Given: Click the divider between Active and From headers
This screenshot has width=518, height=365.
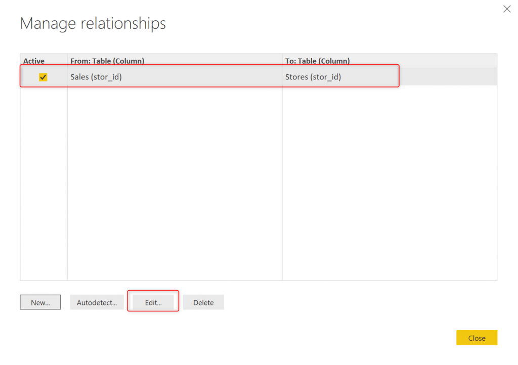Looking at the screenshot, I should (67, 61).
